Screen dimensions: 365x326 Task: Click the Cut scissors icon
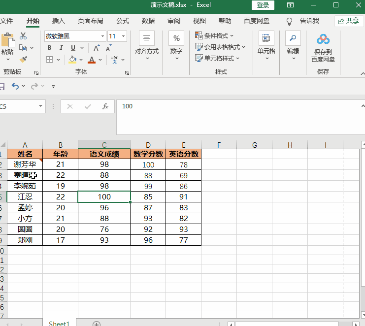coord(23,36)
